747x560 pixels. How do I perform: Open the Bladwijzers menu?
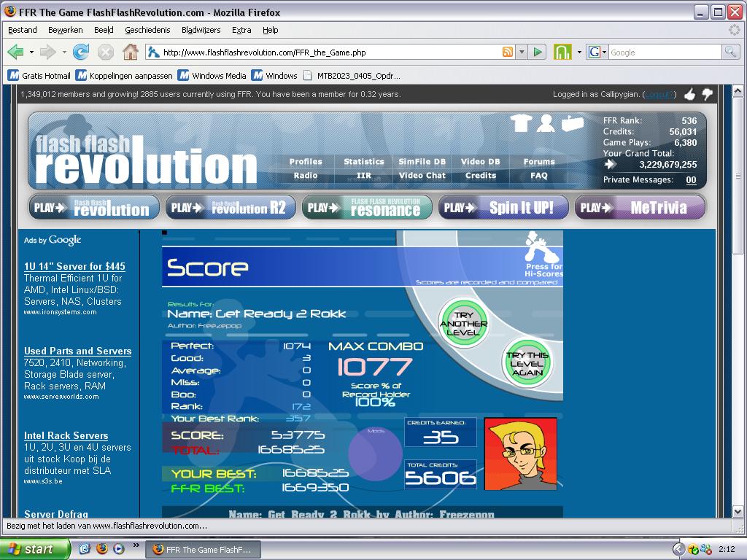[201, 30]
